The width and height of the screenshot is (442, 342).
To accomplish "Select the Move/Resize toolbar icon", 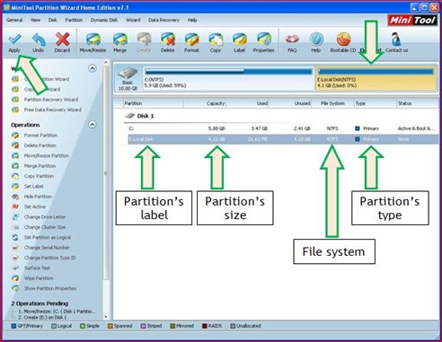I will pos(93,39).
